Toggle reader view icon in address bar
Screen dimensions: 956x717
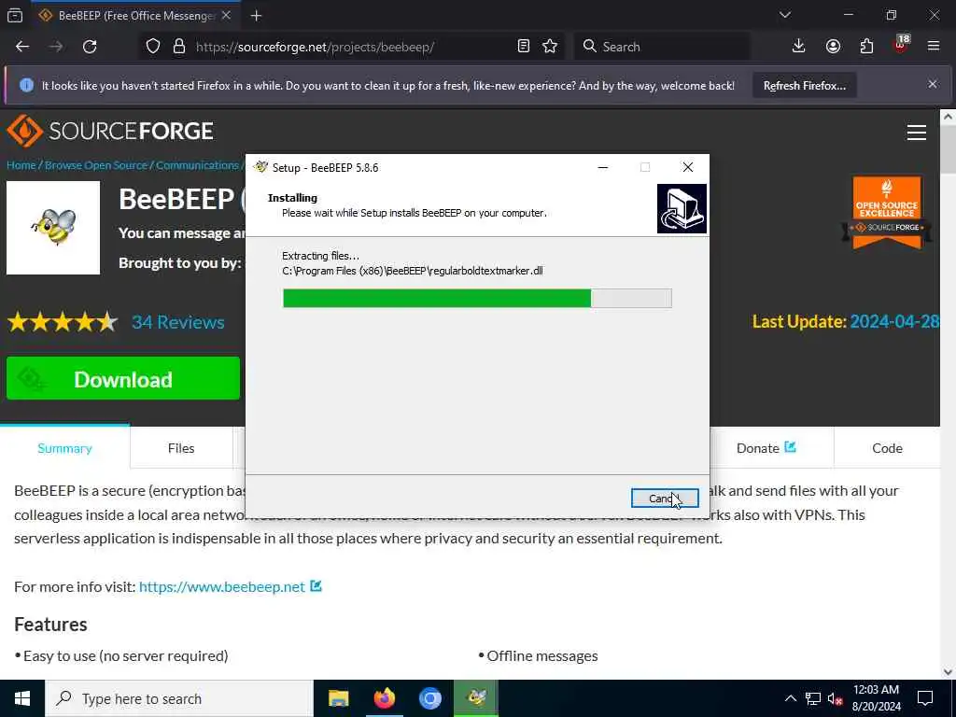523,47
